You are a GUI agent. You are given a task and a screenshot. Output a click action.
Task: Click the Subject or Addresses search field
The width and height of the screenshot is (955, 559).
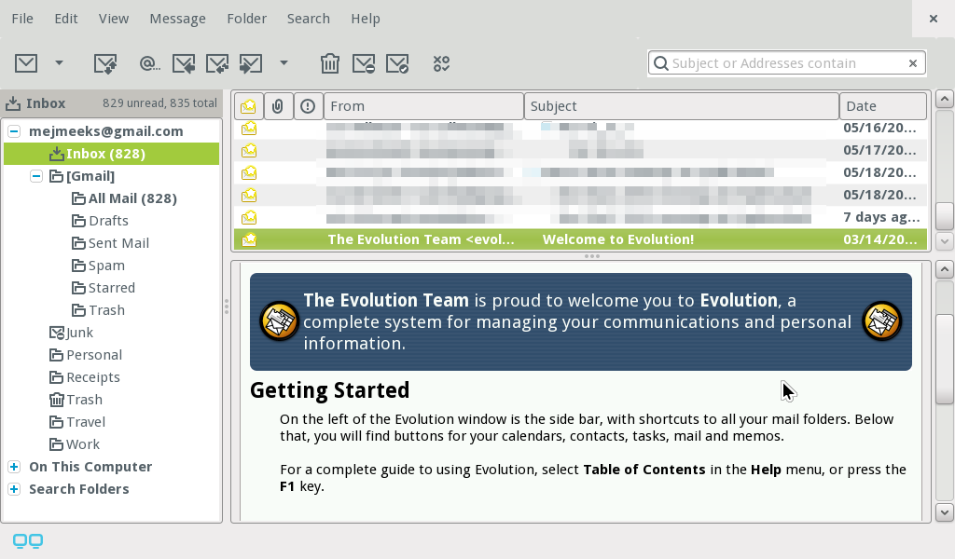click(787, 63)
